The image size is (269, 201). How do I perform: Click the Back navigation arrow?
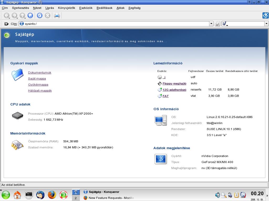click(7, 16)
